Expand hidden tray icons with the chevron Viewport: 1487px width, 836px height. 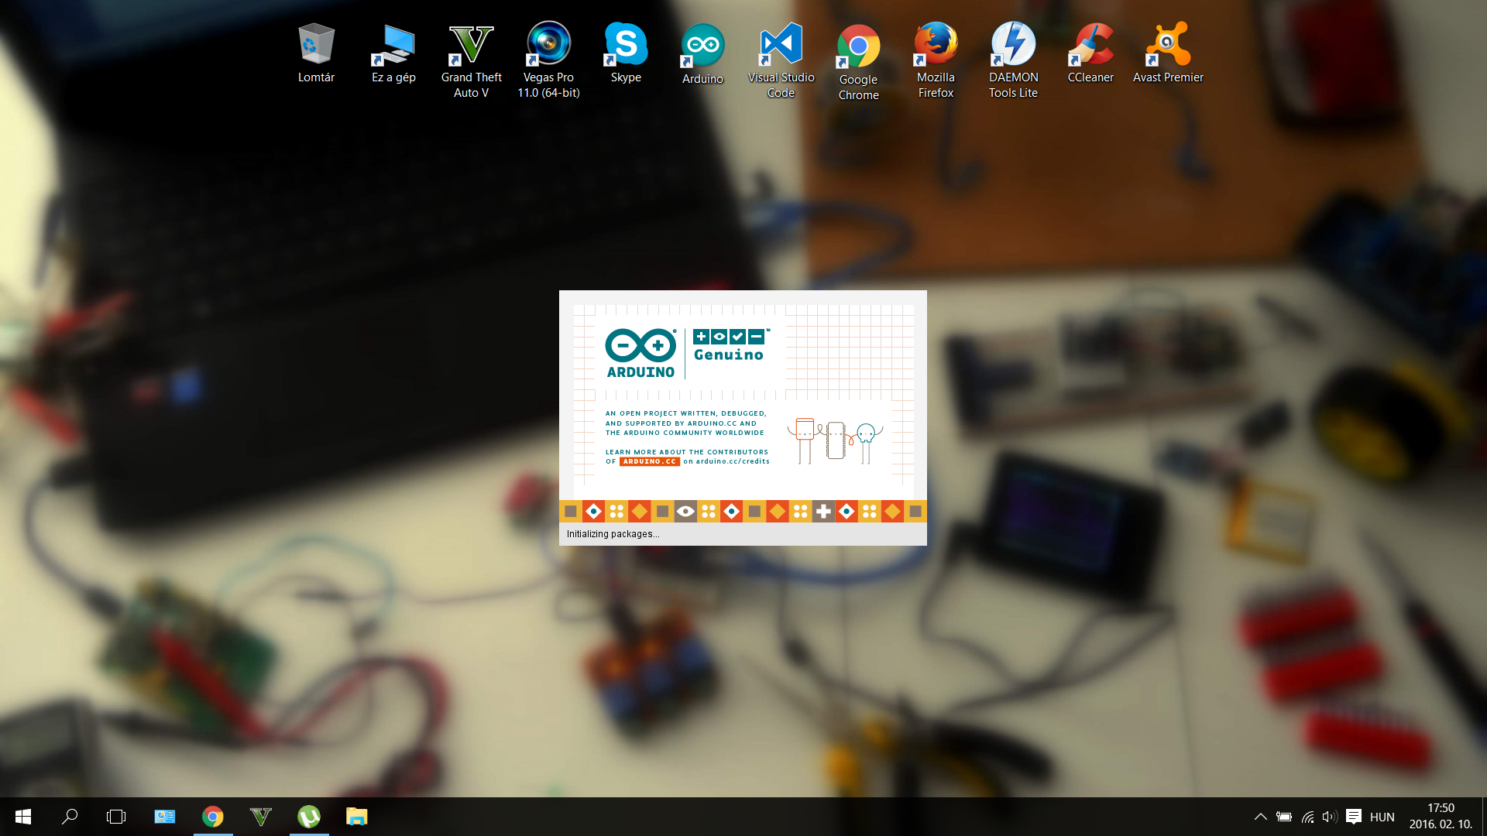pyautogui.click(x=1260, y=817)
